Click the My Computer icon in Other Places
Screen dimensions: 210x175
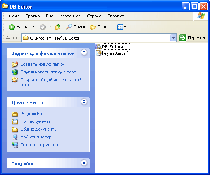15,137
